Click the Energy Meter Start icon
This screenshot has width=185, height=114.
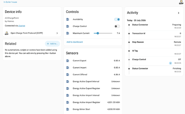pos(68,109)
